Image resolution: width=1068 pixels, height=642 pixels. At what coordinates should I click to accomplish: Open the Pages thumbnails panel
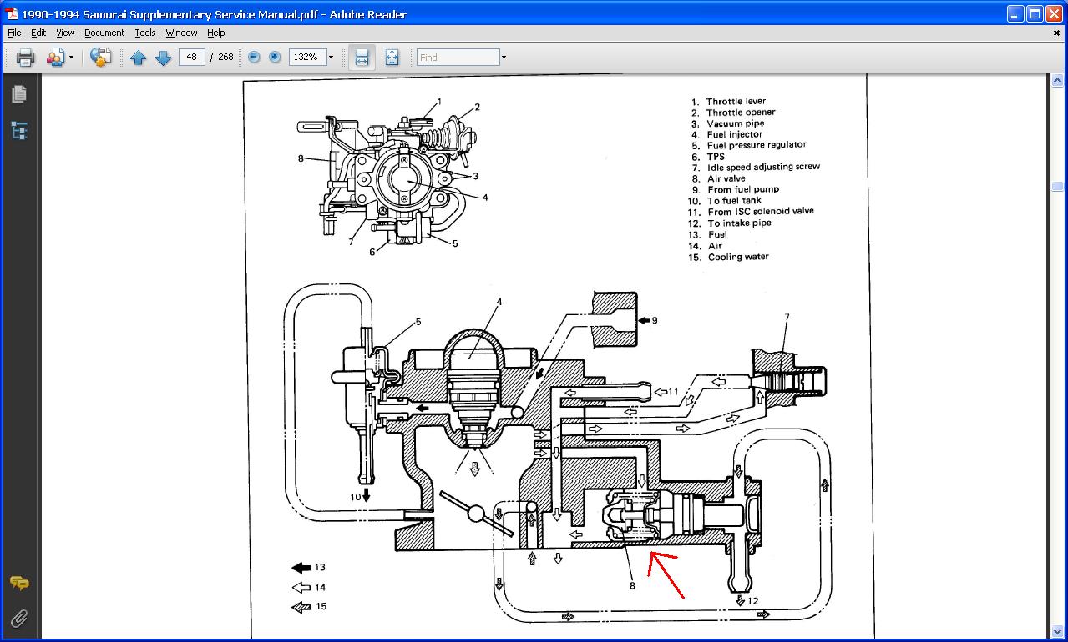click(18, 94)
